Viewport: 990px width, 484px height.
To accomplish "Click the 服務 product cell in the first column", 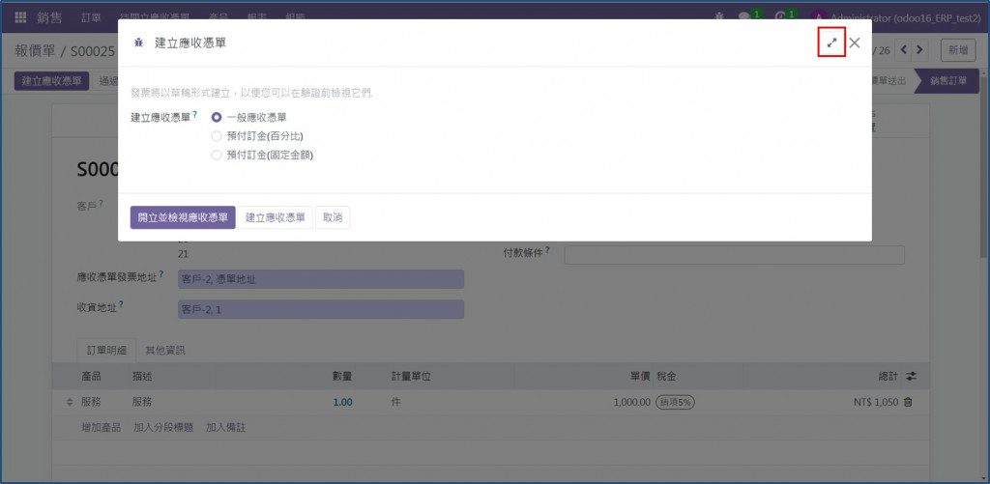I will point(92,402).
